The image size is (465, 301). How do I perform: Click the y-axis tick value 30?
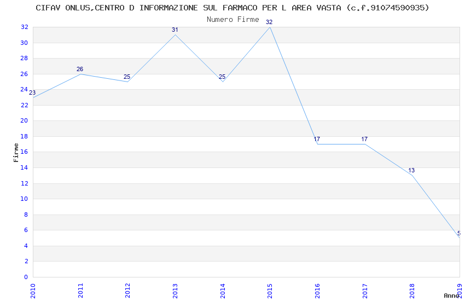click(24, 43)
